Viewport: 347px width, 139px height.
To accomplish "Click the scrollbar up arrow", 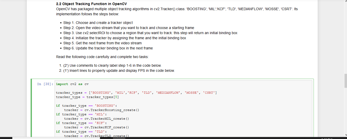I will pos(345,1).
